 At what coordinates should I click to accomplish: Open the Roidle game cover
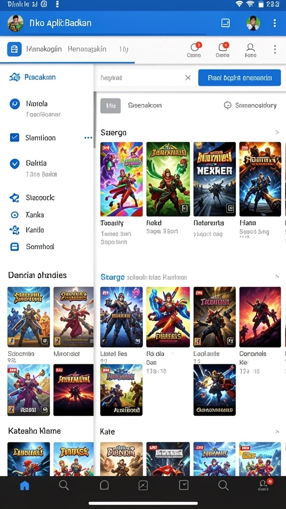(x=168, y=317)
